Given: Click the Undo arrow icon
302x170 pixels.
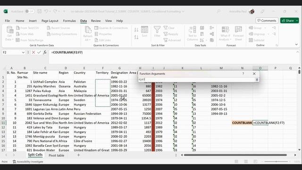Looking at the screenshot, I should tap(46, 11).
